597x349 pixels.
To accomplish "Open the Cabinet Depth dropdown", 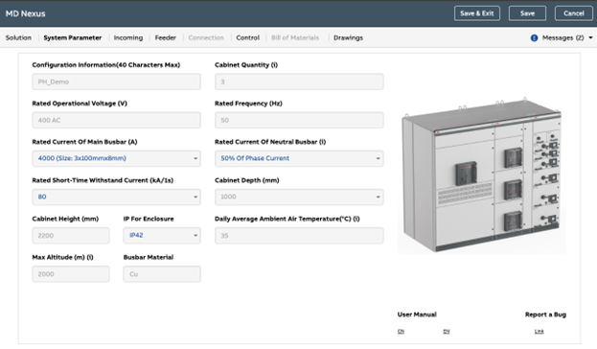I will [x=299, y=197].
